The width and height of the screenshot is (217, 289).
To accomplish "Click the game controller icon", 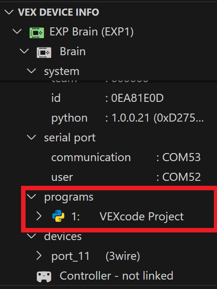I will [44, 276].
